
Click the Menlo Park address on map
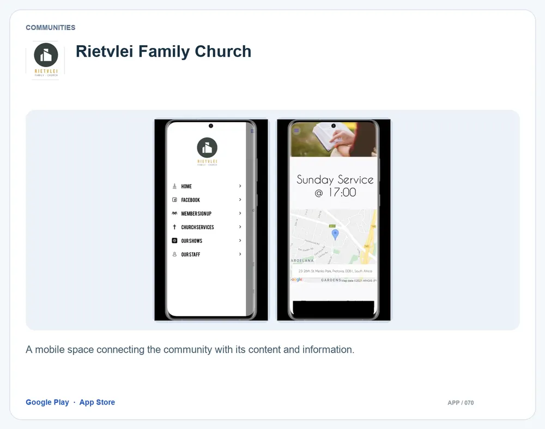pyautogui.click(x=335, y=271)
